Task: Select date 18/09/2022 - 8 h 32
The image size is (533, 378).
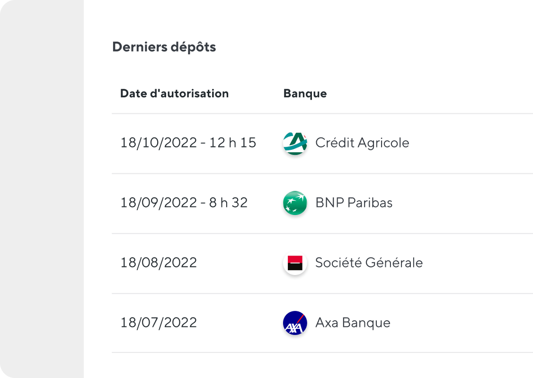Action: [x=184, y=203]
